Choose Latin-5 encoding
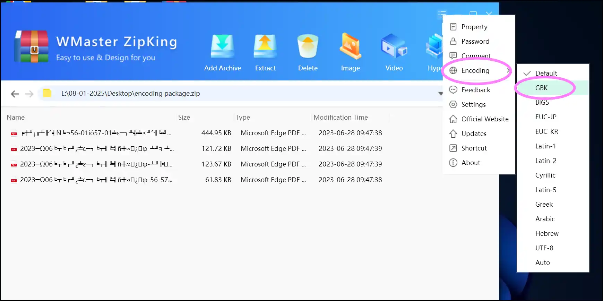The image size is (603, 301). tap(553, 190)
